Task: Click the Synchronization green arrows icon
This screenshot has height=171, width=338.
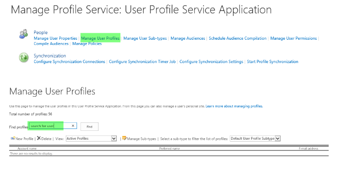Action: click(x=23, y=57)
